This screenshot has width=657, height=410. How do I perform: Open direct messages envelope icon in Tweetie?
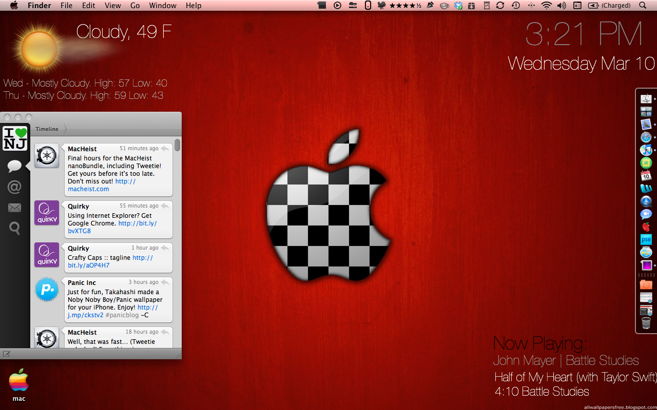[14, 208]
